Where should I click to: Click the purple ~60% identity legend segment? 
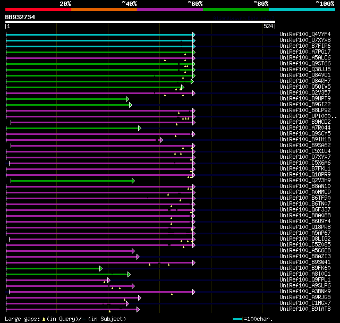[x=170, y=10]
